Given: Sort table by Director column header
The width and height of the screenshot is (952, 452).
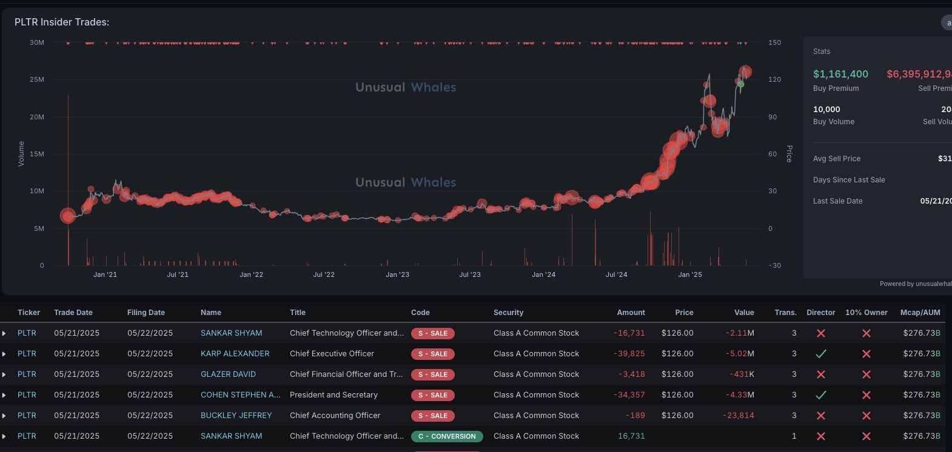Looking at the screenshot, I should [821, 313].
